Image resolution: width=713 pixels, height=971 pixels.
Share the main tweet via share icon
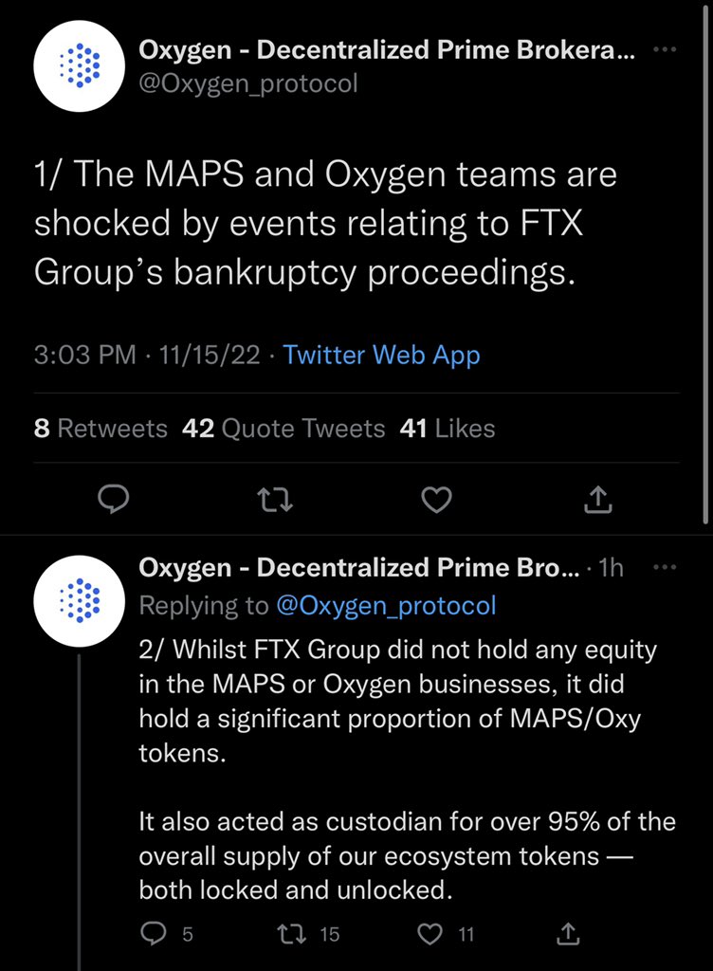596,498
